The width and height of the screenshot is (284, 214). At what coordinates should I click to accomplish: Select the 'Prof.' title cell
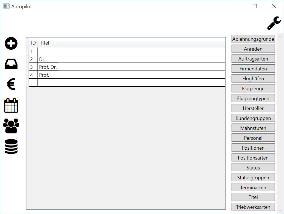tap(48, 75)
